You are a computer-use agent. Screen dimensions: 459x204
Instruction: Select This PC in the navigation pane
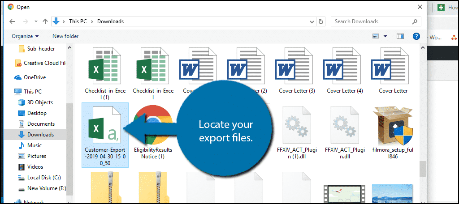pos(28,91)
